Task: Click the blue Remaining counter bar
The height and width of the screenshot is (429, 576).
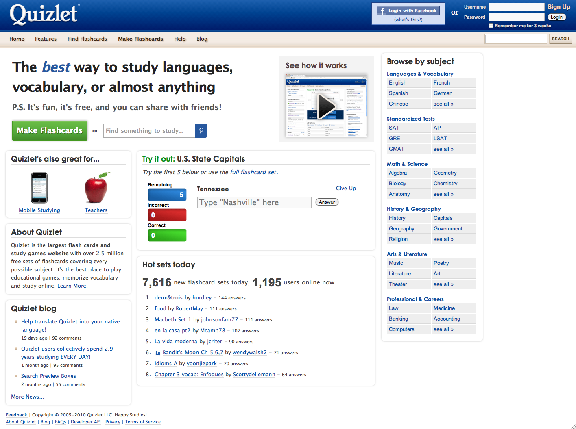Action: (167, 195)
